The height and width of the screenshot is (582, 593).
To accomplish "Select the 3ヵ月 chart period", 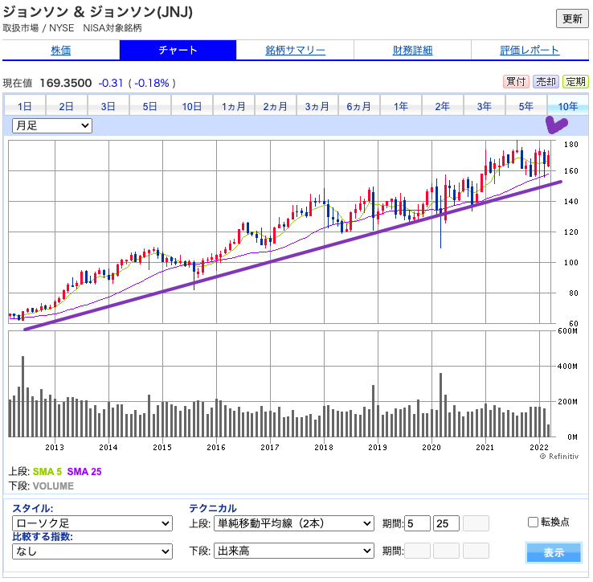I will (x=317, y=106).
